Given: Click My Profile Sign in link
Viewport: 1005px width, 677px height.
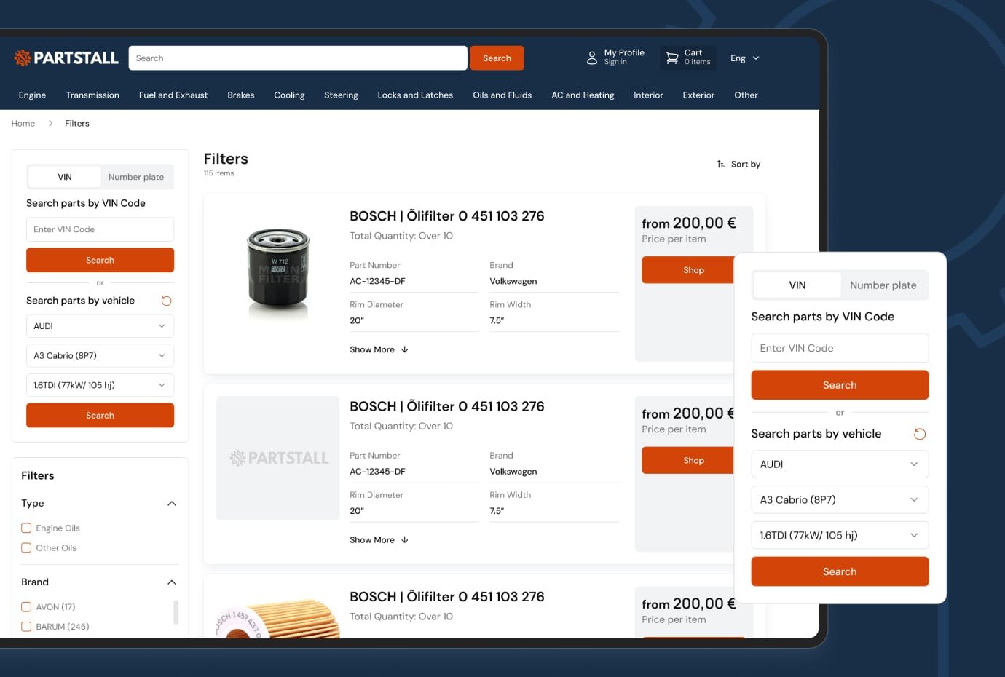Looking at the screenshot, I should 615,63.
